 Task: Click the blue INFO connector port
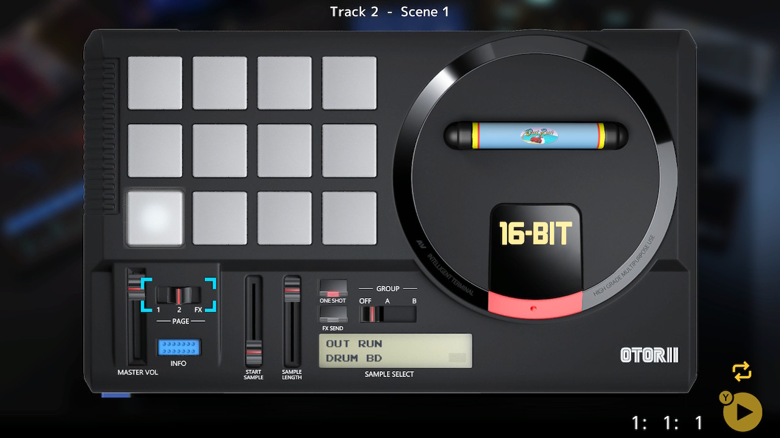click(179, 346)
